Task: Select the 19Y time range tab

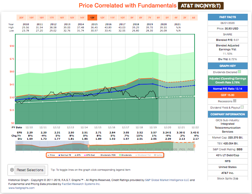Action: tap(31, 18)
